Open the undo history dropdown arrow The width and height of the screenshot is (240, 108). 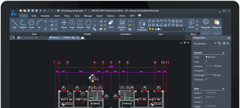[x=48, y=11]
